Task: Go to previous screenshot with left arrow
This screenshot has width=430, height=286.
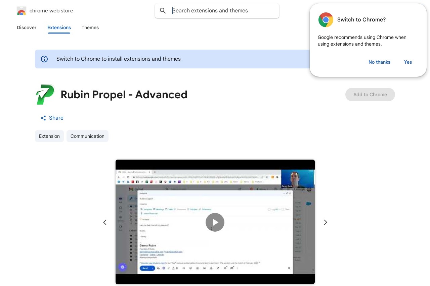Action: pos(105,222)
